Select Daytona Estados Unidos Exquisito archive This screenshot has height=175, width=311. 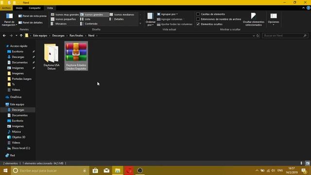click(76, 56)
